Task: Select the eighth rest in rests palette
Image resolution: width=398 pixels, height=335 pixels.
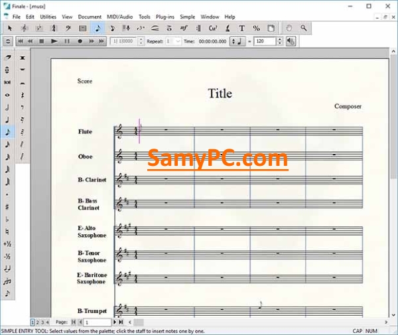Action: click(x=23, y=107)
